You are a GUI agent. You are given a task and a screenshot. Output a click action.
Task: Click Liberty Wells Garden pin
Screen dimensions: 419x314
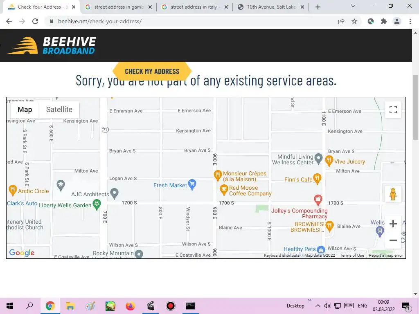click(97, 205)
